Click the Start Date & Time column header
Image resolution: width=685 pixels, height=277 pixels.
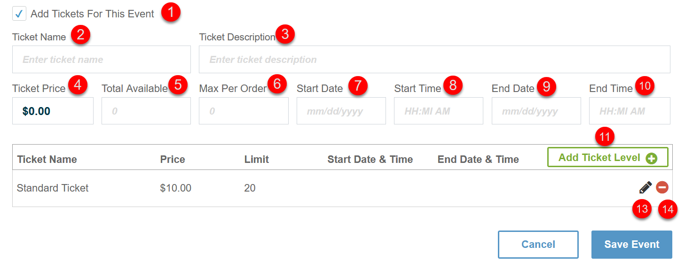point(370,159)
